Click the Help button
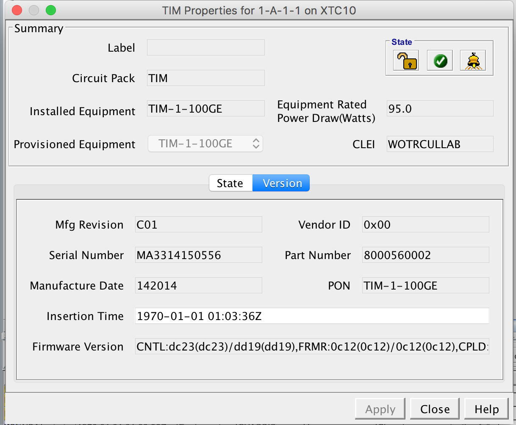516x425 pixels. [x=486, y=409]
